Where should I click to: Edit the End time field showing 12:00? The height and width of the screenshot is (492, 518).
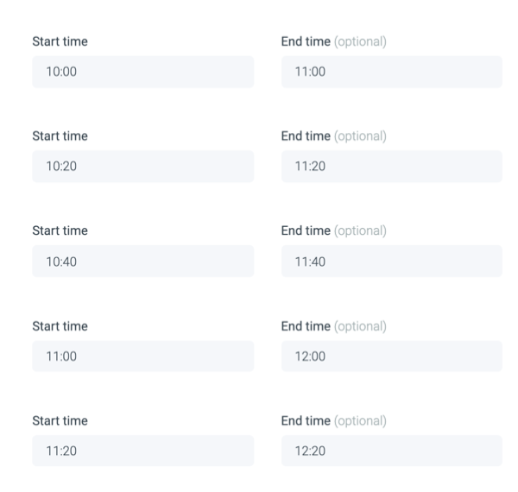click(x=391, y=356)
